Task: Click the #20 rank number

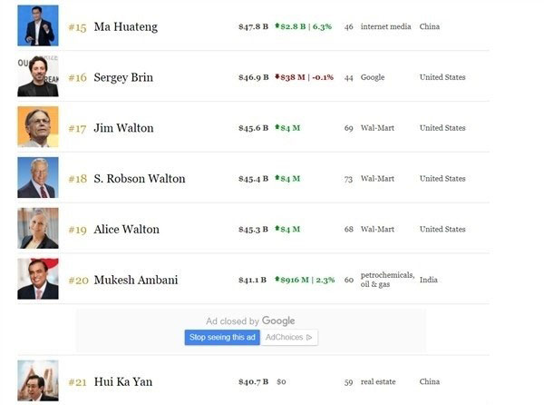Action: pos(78,281)
